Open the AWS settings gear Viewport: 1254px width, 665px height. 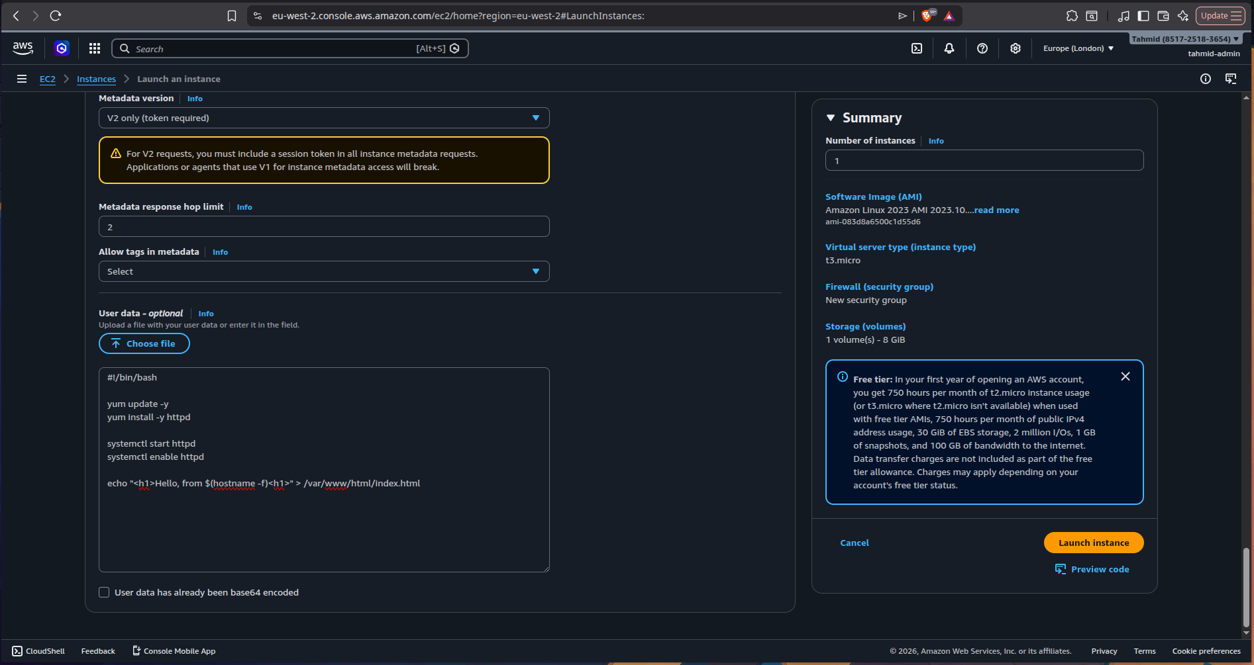click(x=1016, y=48)
